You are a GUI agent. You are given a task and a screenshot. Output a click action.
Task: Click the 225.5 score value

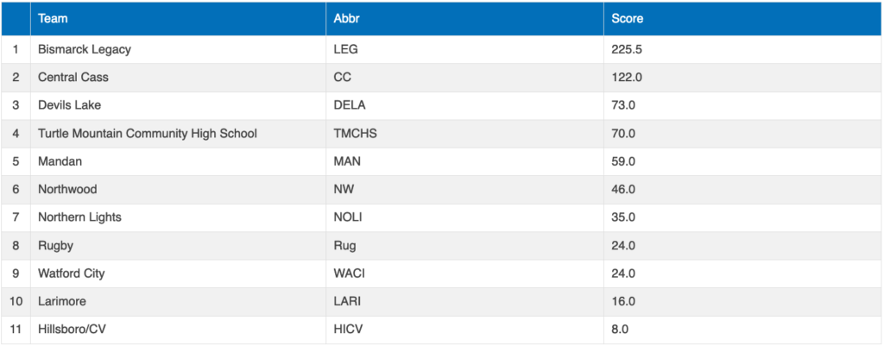627,49
